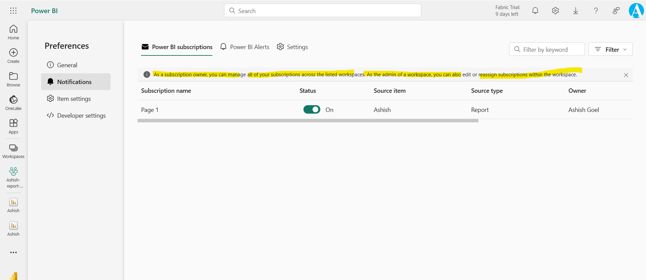646x280 pixels.
Task: Switch to the Power BI Alerts tab
Action: [x=245, y=47]
